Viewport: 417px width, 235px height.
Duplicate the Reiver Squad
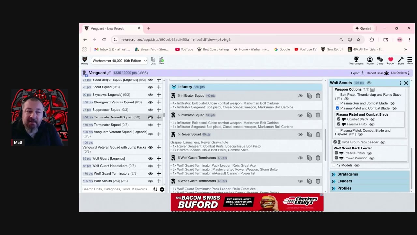tap(309, 134)
